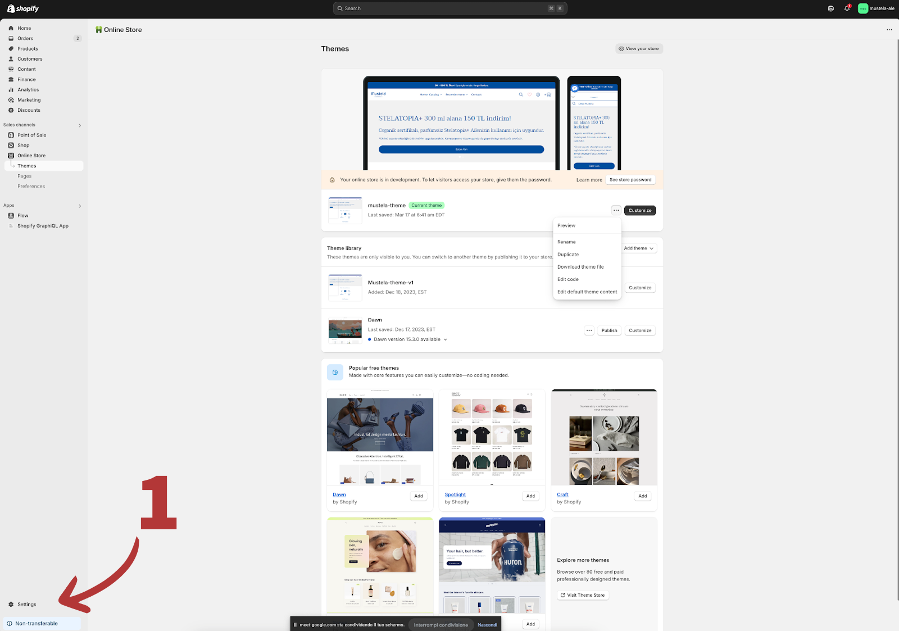Click Visit Theme Store button
The width and height of the screenshot is (899, 631).
coord(583,595)
